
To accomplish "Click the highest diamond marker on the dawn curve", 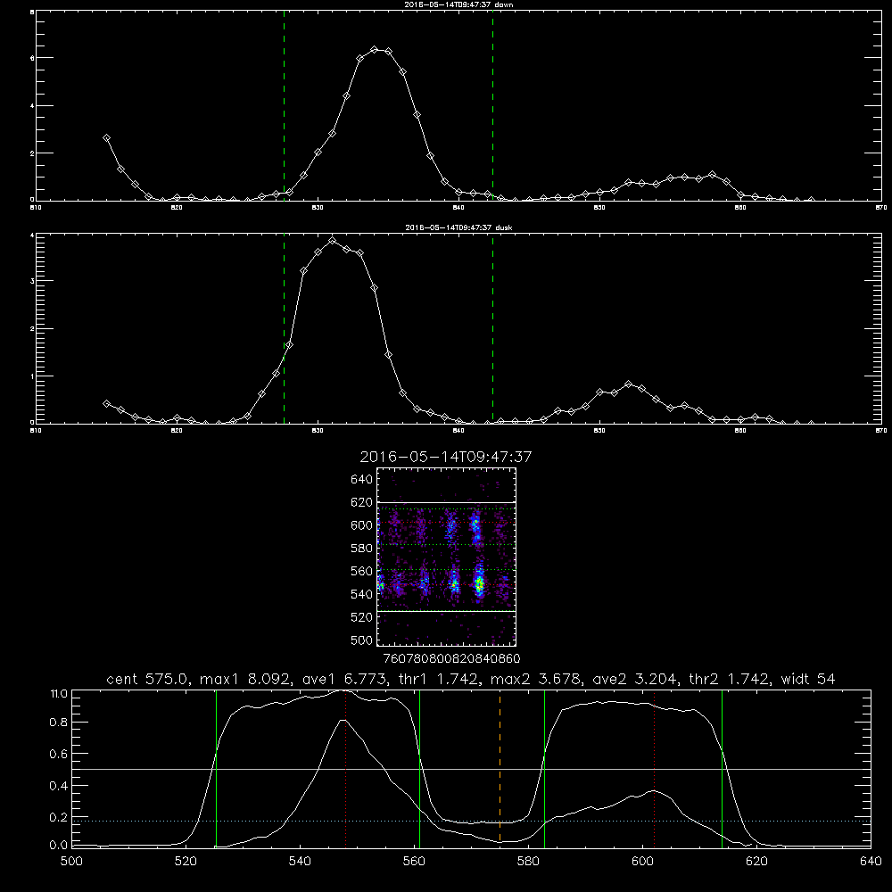I will 375,49.
